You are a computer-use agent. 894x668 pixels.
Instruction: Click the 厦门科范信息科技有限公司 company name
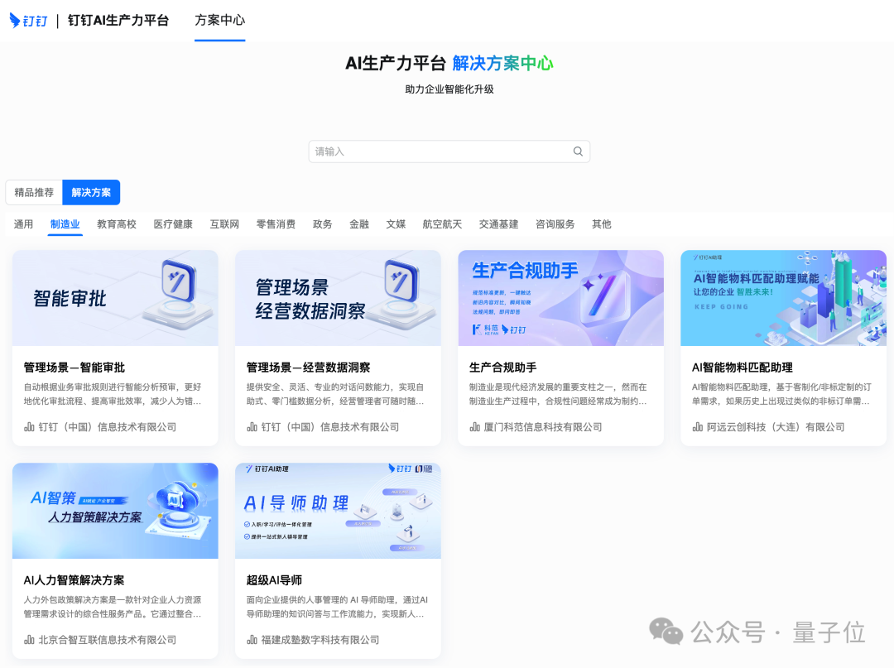tap(543, 427)
